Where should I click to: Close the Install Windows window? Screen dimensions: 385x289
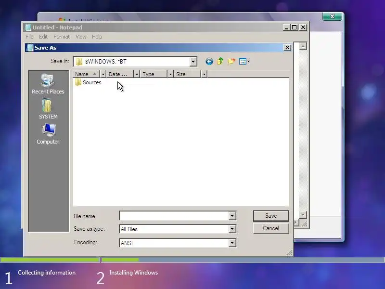click(332, 16)
